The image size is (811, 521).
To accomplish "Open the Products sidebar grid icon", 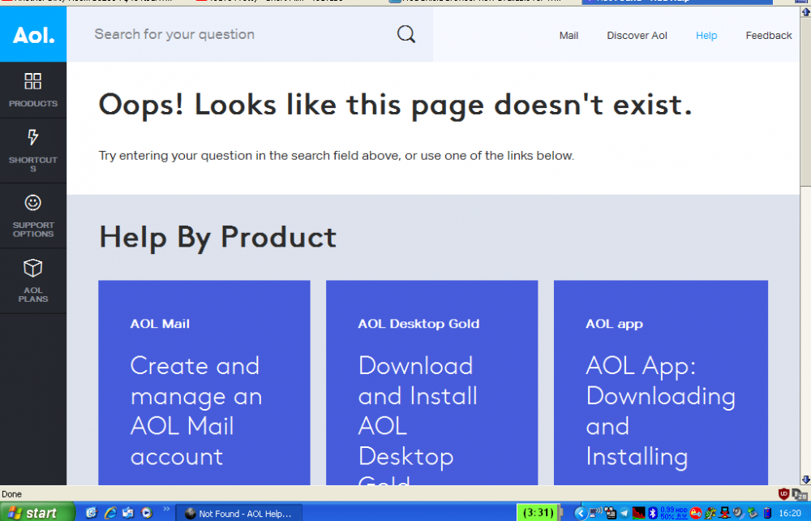I will 33,81.
